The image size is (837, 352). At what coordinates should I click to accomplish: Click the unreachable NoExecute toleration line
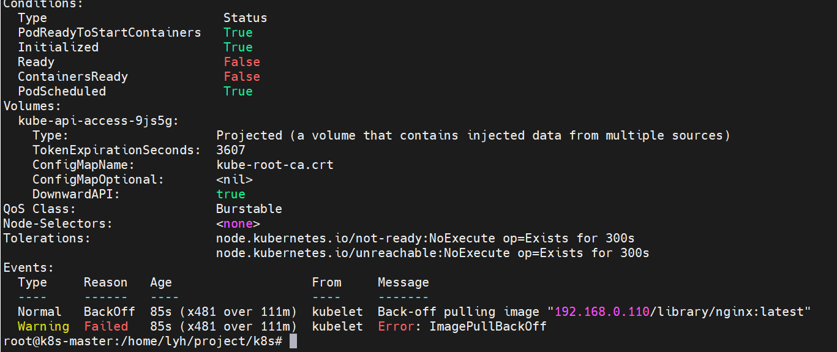coord(432,253)
